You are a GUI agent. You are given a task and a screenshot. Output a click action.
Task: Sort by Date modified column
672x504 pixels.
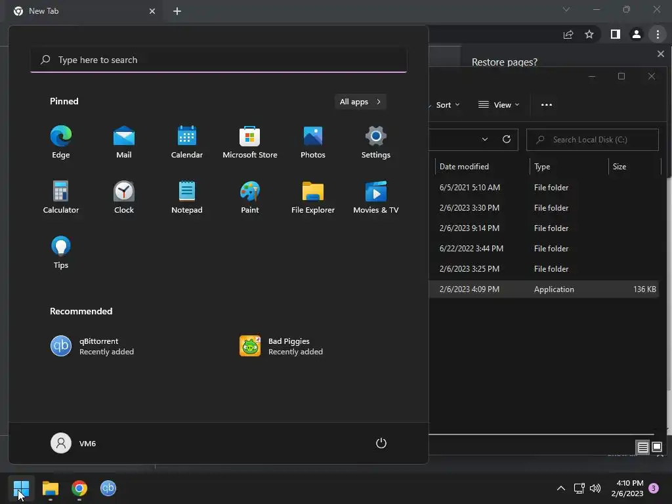[482, 167]
